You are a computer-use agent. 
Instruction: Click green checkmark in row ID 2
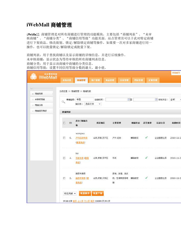(146, 178)
